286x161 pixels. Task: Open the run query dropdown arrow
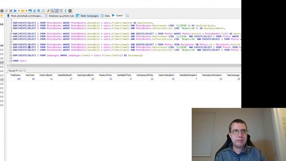pyautogui.click(x=19, y=11)
